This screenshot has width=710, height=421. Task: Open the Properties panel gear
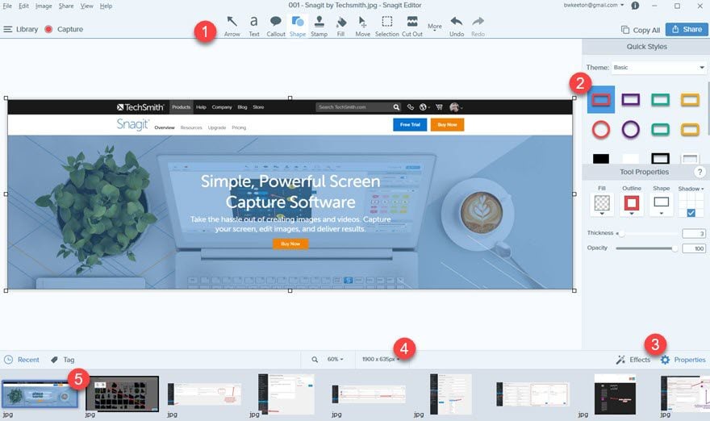tap(665, 360)
